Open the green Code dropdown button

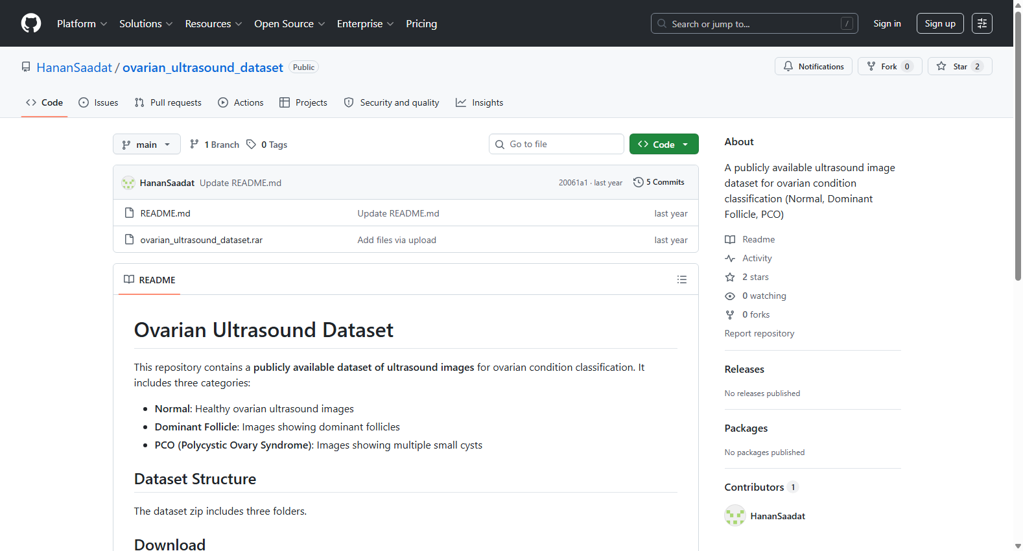point(664,144)
